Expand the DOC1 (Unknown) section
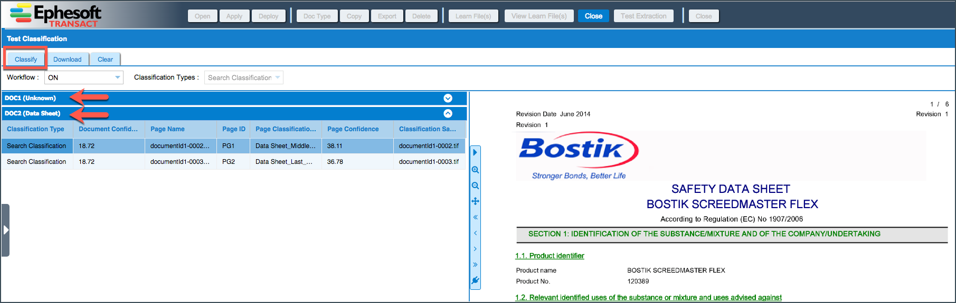The width and height of the screenshot is (956, 303). 448,98
